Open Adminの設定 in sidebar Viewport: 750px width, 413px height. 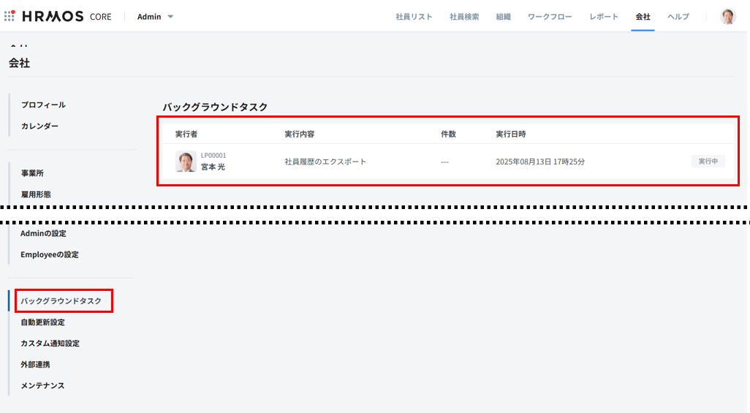pos(43,234)
